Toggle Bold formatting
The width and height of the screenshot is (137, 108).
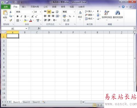[x=18, y=16]
